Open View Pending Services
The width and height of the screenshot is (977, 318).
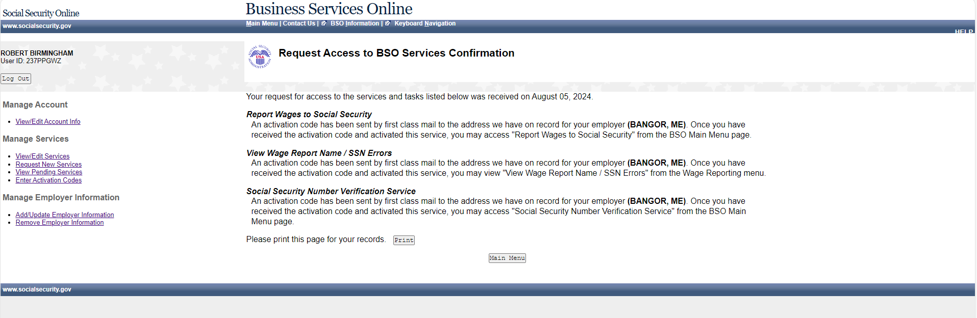49,172
